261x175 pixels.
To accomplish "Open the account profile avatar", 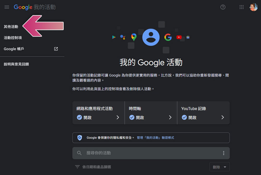I will click(253, 7).
